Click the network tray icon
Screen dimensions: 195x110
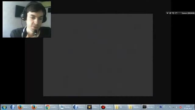pos(174,107)
